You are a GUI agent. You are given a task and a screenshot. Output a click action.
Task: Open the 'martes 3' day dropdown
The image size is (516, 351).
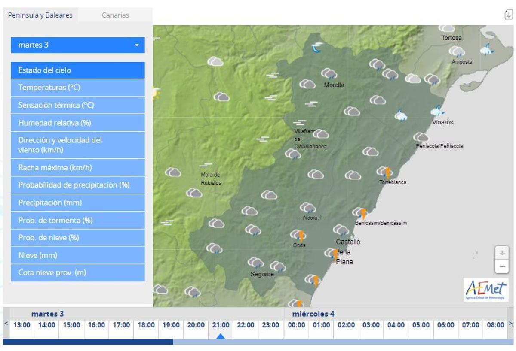coord(77,45)
